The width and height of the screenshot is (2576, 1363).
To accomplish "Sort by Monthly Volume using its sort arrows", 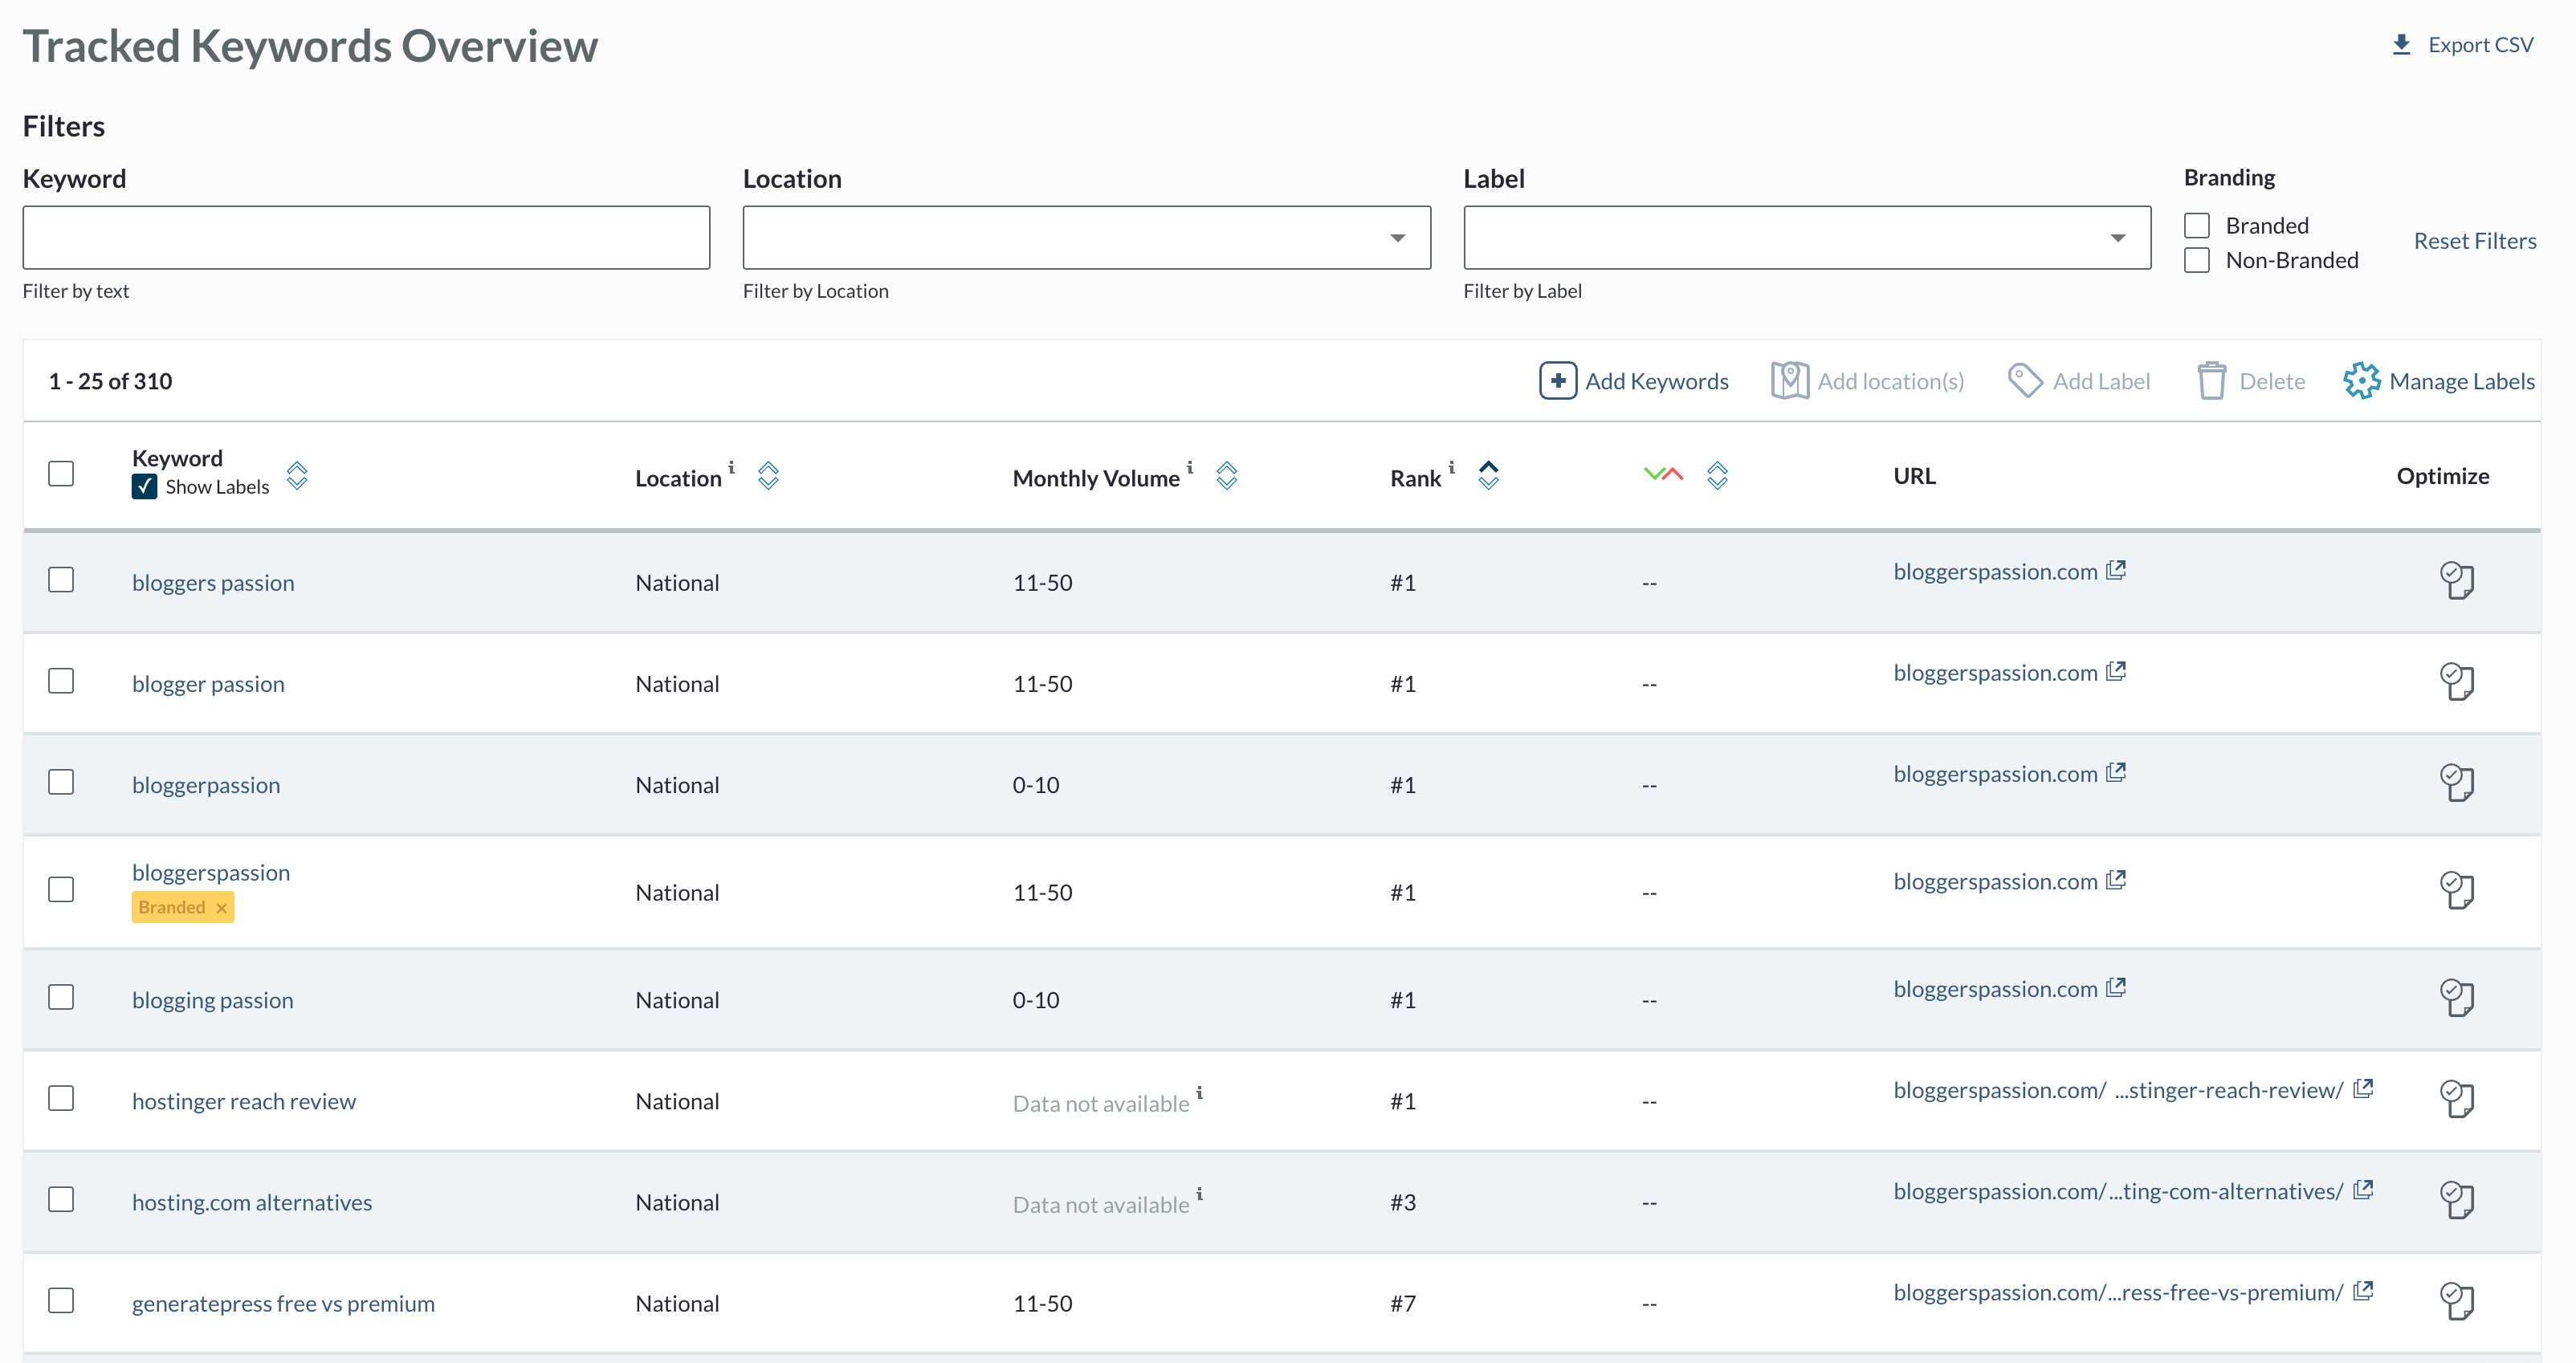I will pyautogui.click(x=1226, y=477).
